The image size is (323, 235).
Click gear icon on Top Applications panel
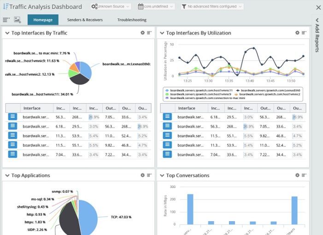pyautogui.click(x=143, y=175)
